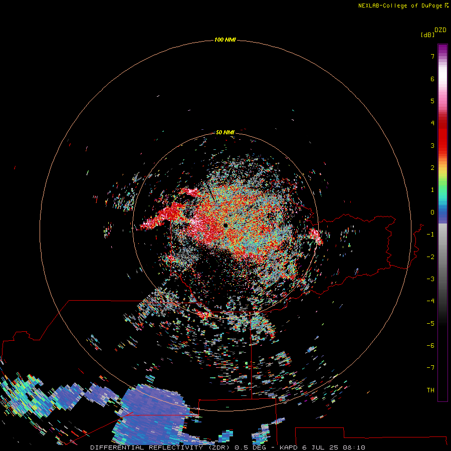Image resolution: width=451 pixels, height=451 pixels.
Task: Click the legend value -7
Action: point(430,368)
